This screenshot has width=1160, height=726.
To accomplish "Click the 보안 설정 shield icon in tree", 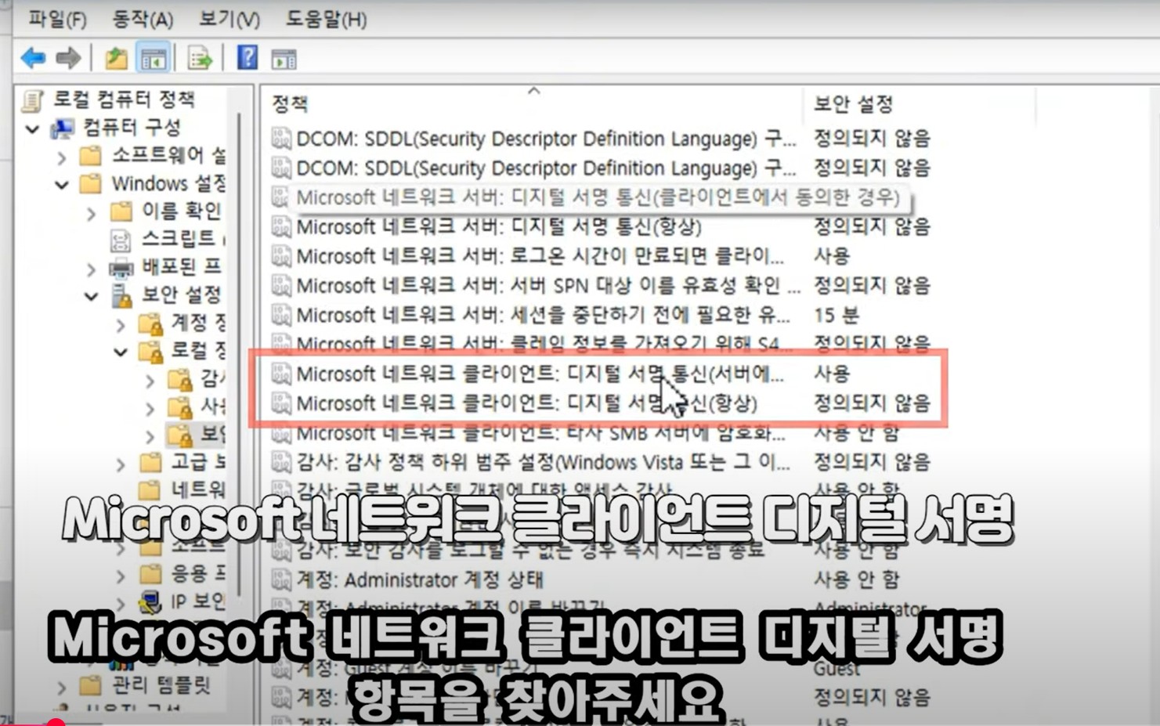I will (121, 296).
